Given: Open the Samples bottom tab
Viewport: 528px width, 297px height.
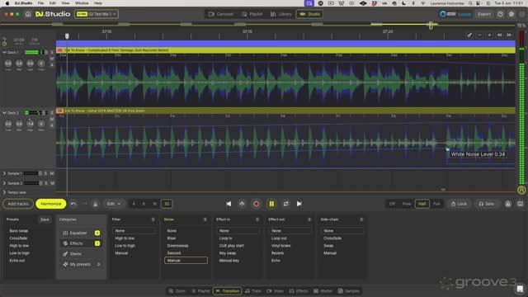Looking at the screenshot, I should pyautogui.click(x=349, y=291).
